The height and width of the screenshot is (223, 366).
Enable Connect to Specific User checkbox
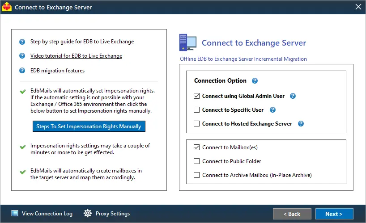pos(196,110)
